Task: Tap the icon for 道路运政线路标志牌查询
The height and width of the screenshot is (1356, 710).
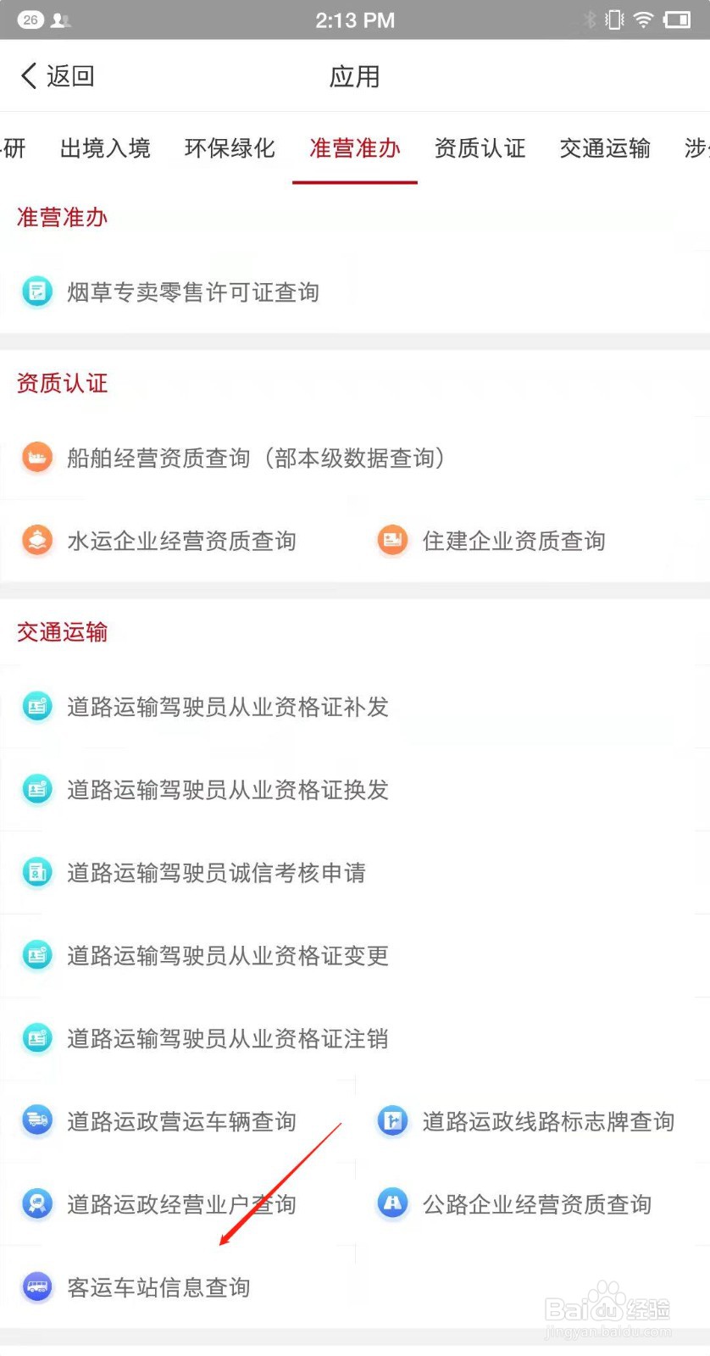Action: (x=392, y=1121)
